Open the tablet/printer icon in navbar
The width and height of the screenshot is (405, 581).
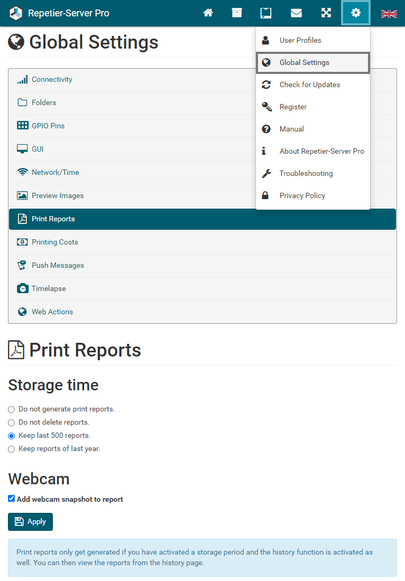tap(266, 13)
